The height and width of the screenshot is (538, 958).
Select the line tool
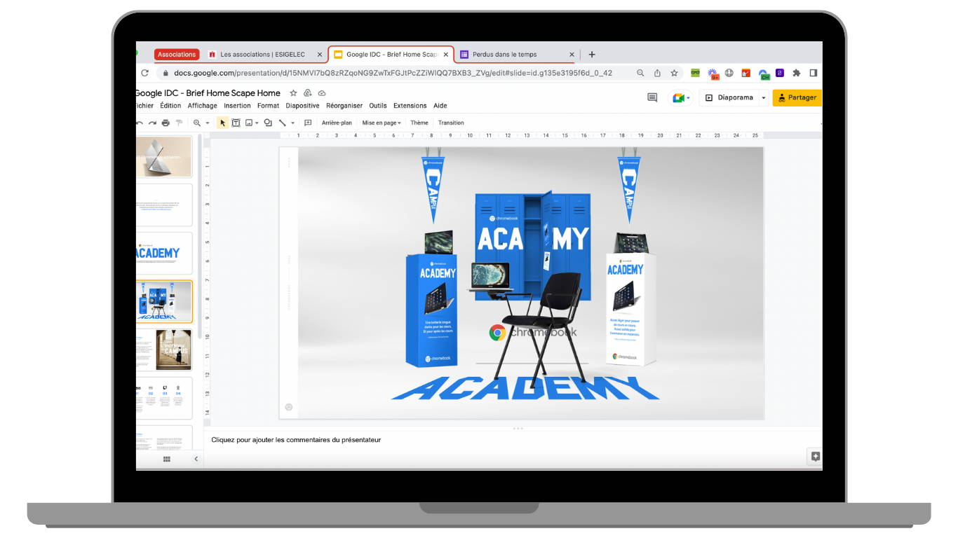coord(283,123)
